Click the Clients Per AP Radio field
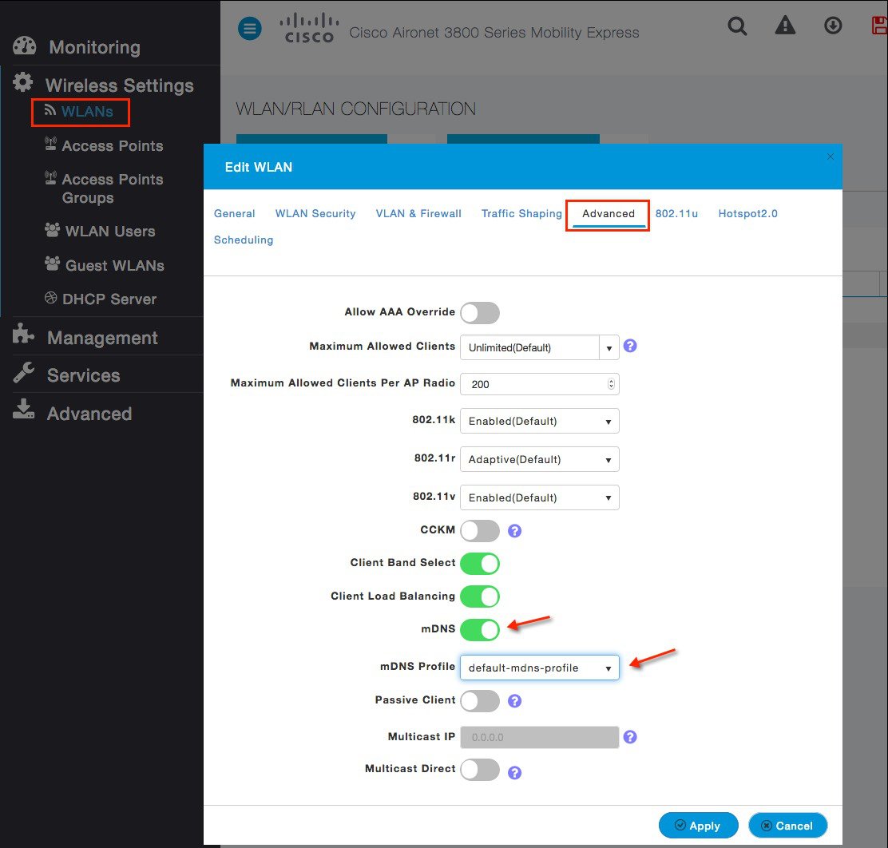The width and height of the screenshot is (888, 848). pyautogui.click(x=539, y=383)
